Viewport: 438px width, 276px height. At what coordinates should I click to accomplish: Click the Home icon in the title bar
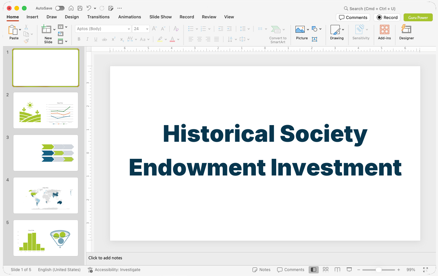pyautogui.click(x=71, y=8)
